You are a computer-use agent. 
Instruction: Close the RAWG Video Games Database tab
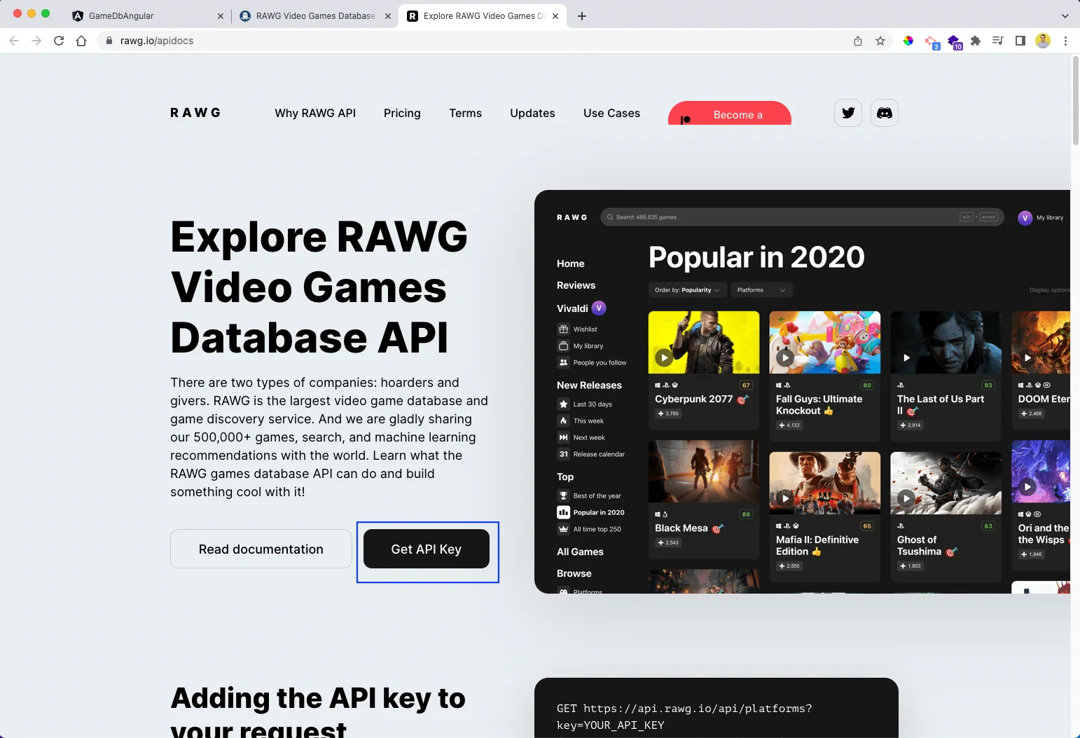[388, 15]
